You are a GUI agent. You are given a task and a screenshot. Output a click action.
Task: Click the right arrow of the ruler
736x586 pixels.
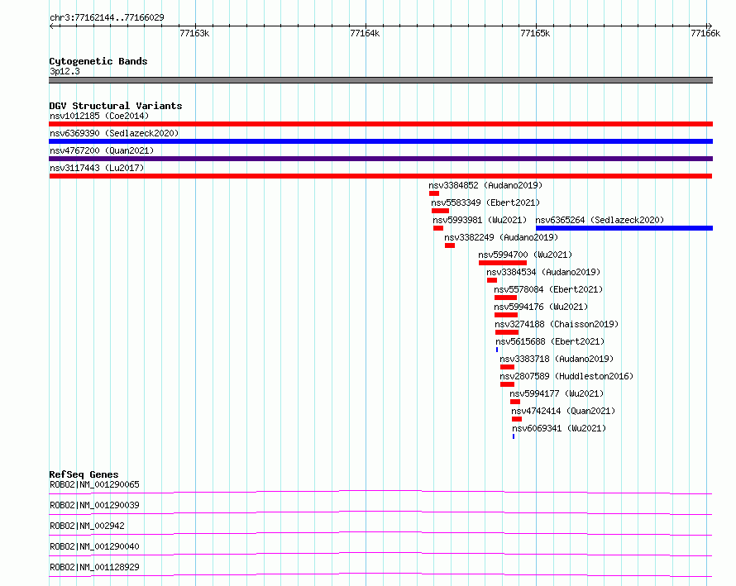710,26
